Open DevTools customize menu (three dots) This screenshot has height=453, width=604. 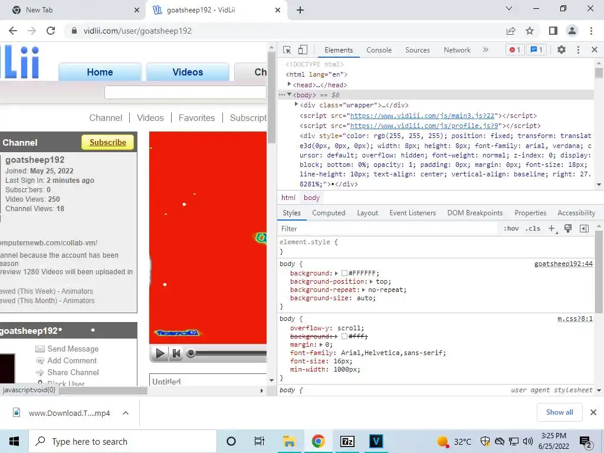(x=578, y=50)
